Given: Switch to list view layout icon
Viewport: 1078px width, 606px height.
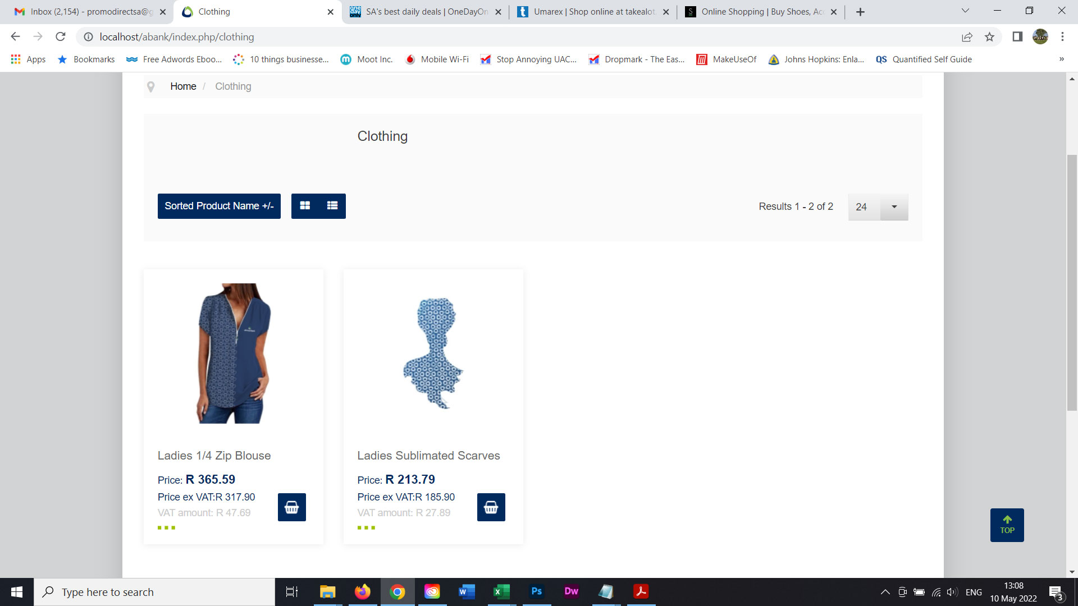Looking at the screenshot, I should 332,206.
